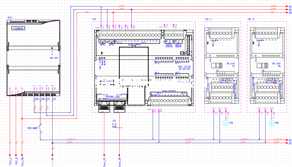Select the -K1 device tag label
292x167 pixels.
click(94, 19)
